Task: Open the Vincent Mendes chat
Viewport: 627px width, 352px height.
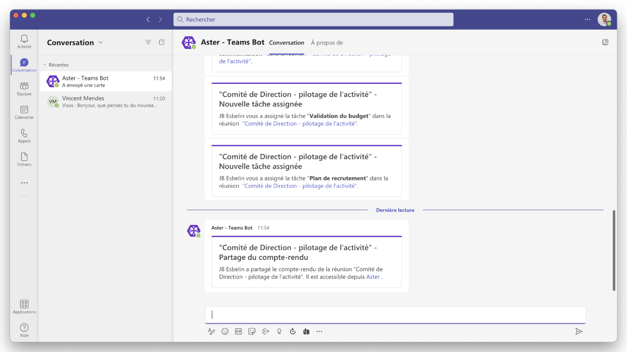Action: [x=106, y=102]
